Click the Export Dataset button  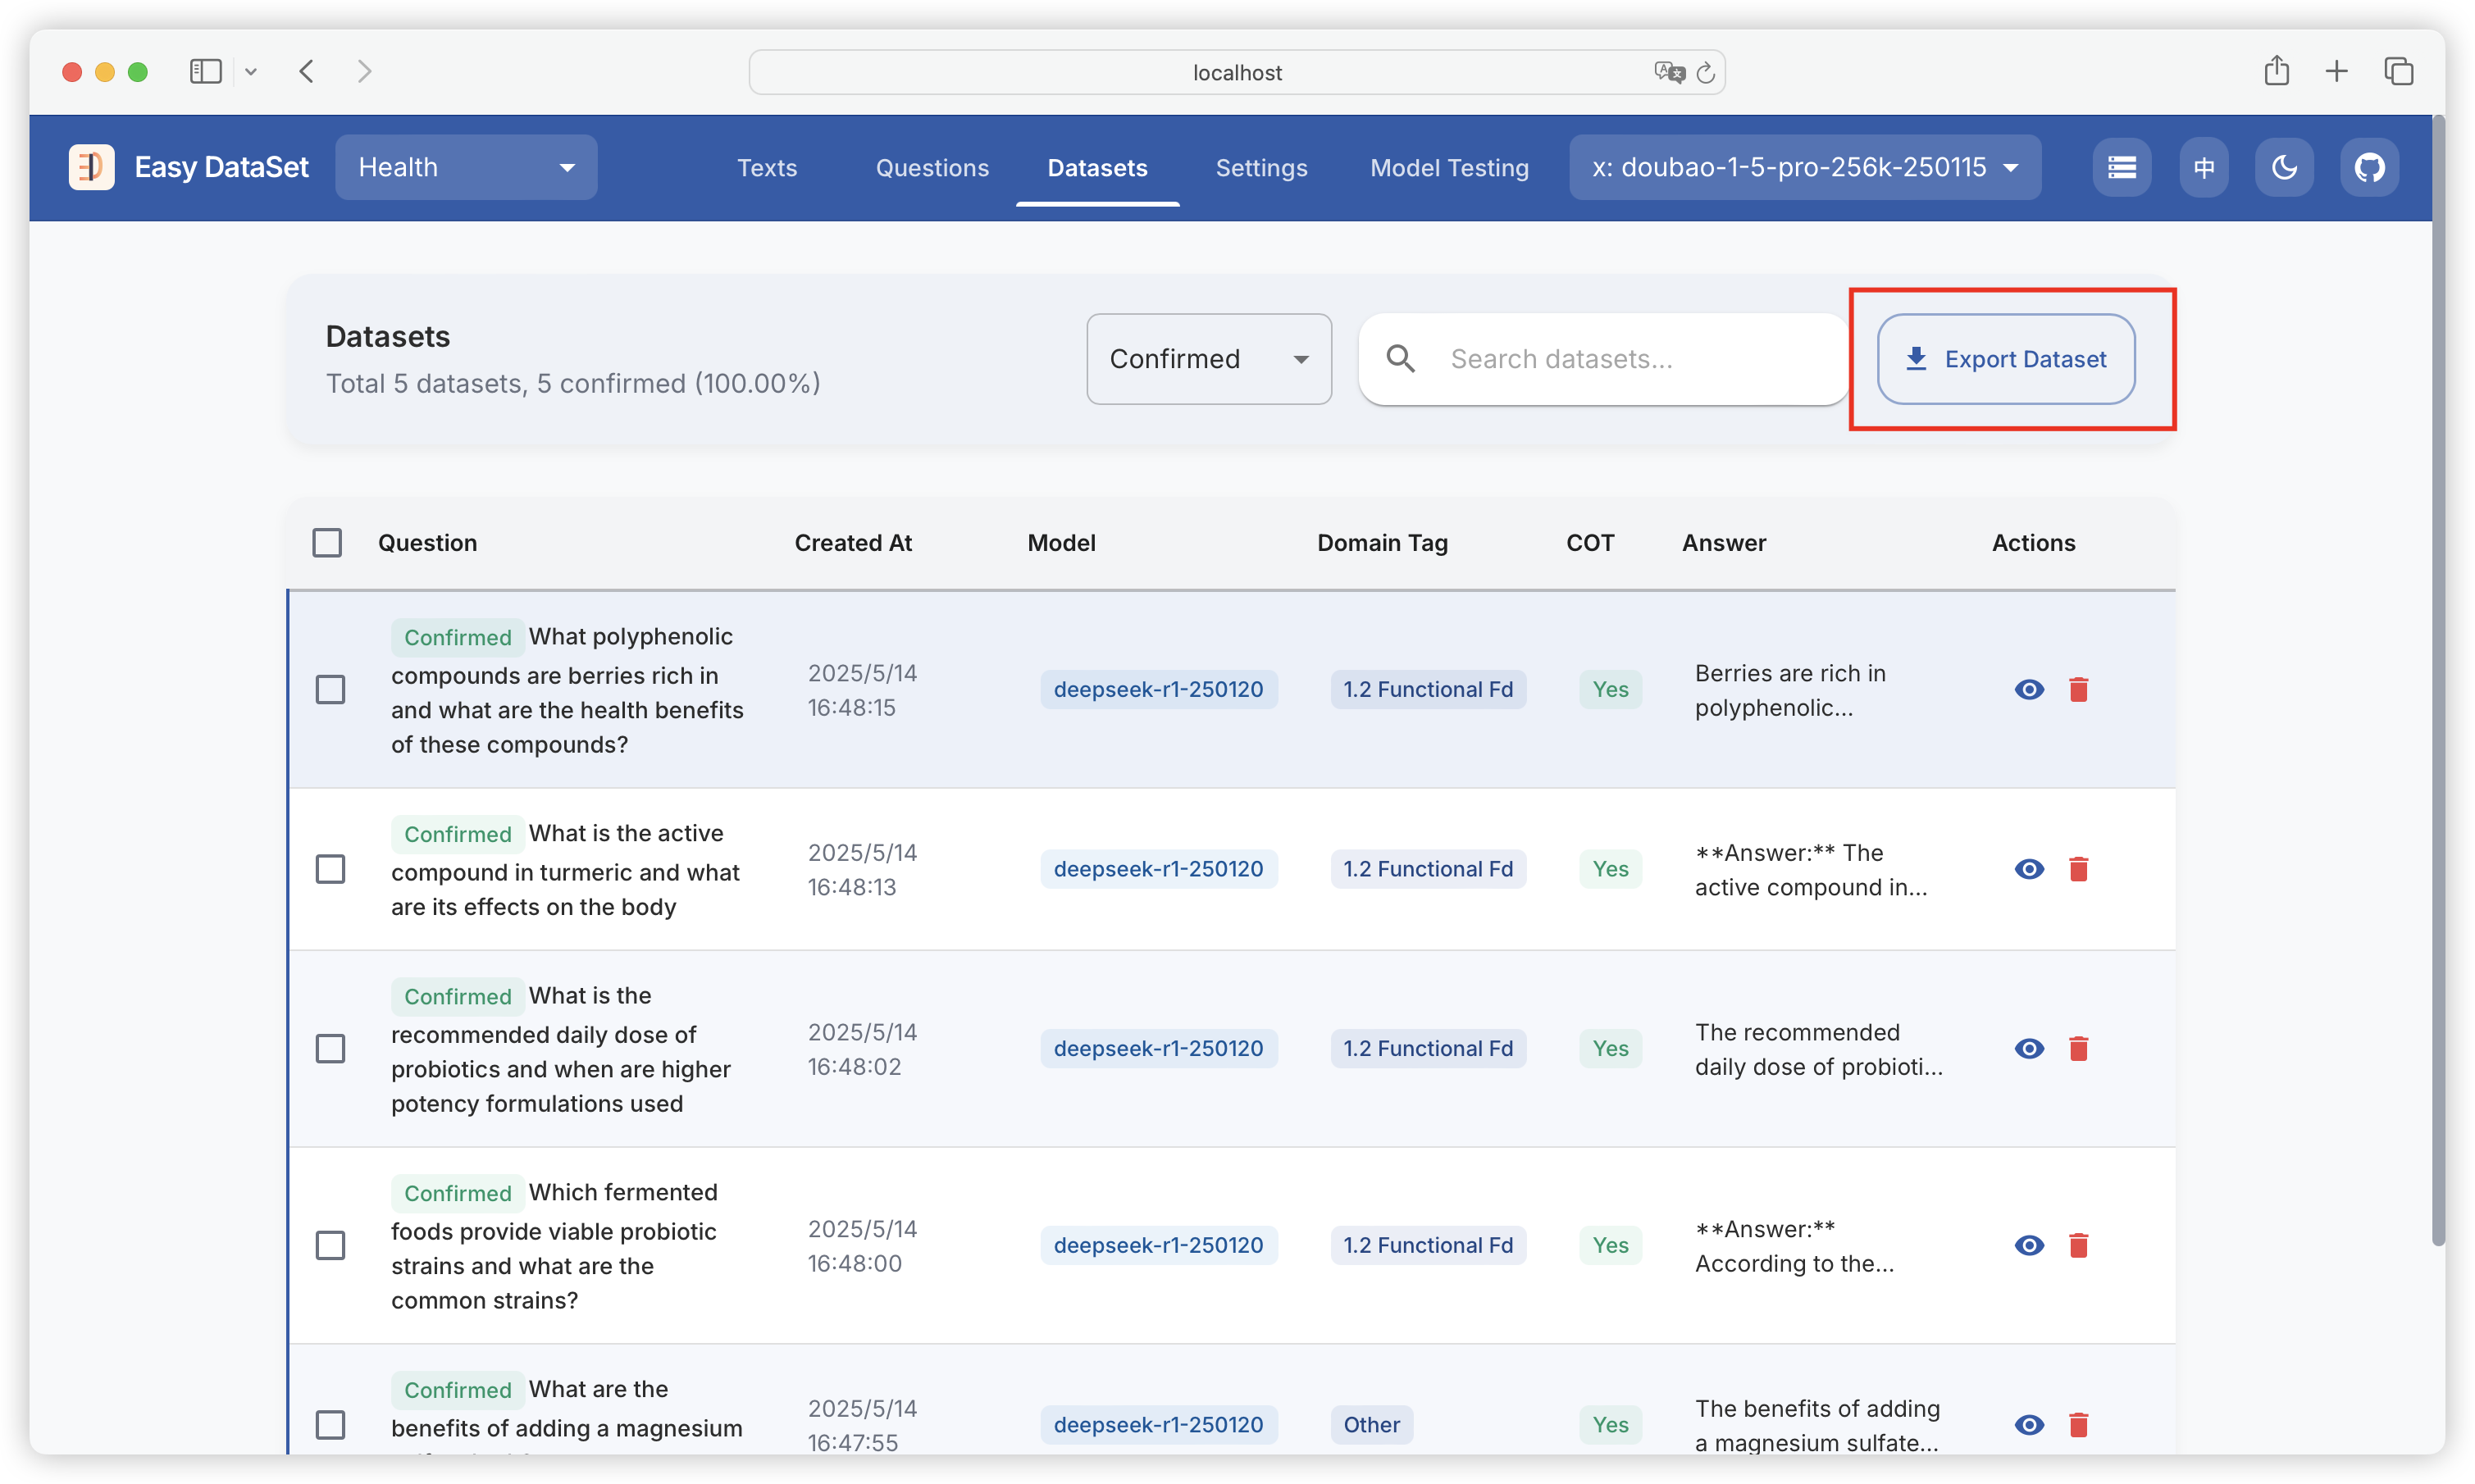click(x=2006, y=359)
